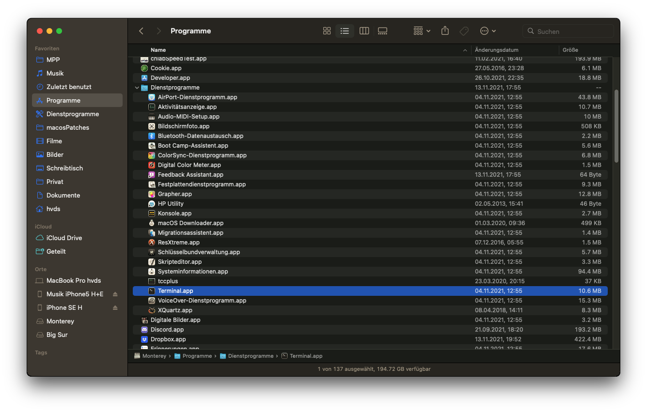Image resolution: width=647 pixels, height=412 pixels.
Task: Click the Share toolbar icon
Action: (445, 31)
